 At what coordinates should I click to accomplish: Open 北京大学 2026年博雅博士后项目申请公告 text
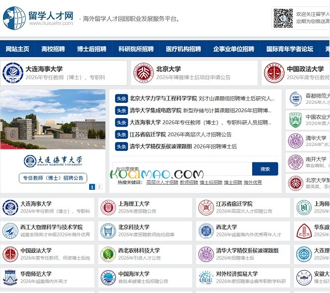(x=193, y=77)
